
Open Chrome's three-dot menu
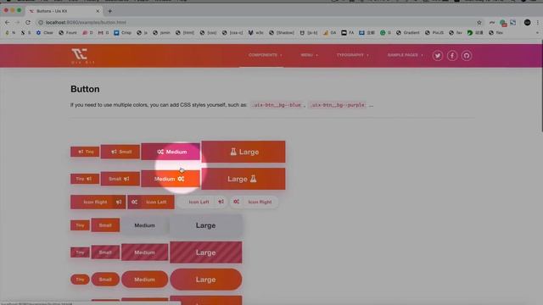point(537,23)
